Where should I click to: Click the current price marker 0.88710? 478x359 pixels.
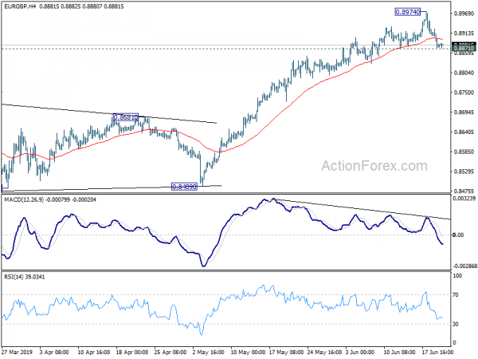464,49
